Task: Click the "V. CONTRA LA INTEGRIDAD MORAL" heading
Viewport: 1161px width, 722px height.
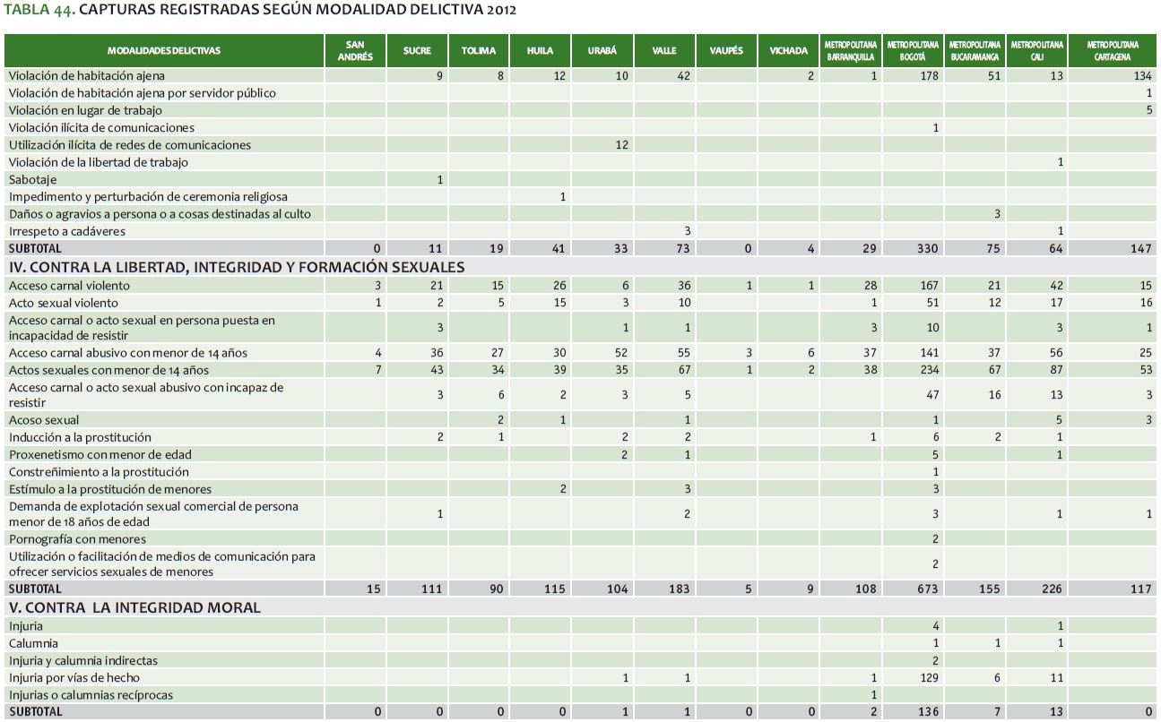Action: pyautogui.click(x=134, y=607)
